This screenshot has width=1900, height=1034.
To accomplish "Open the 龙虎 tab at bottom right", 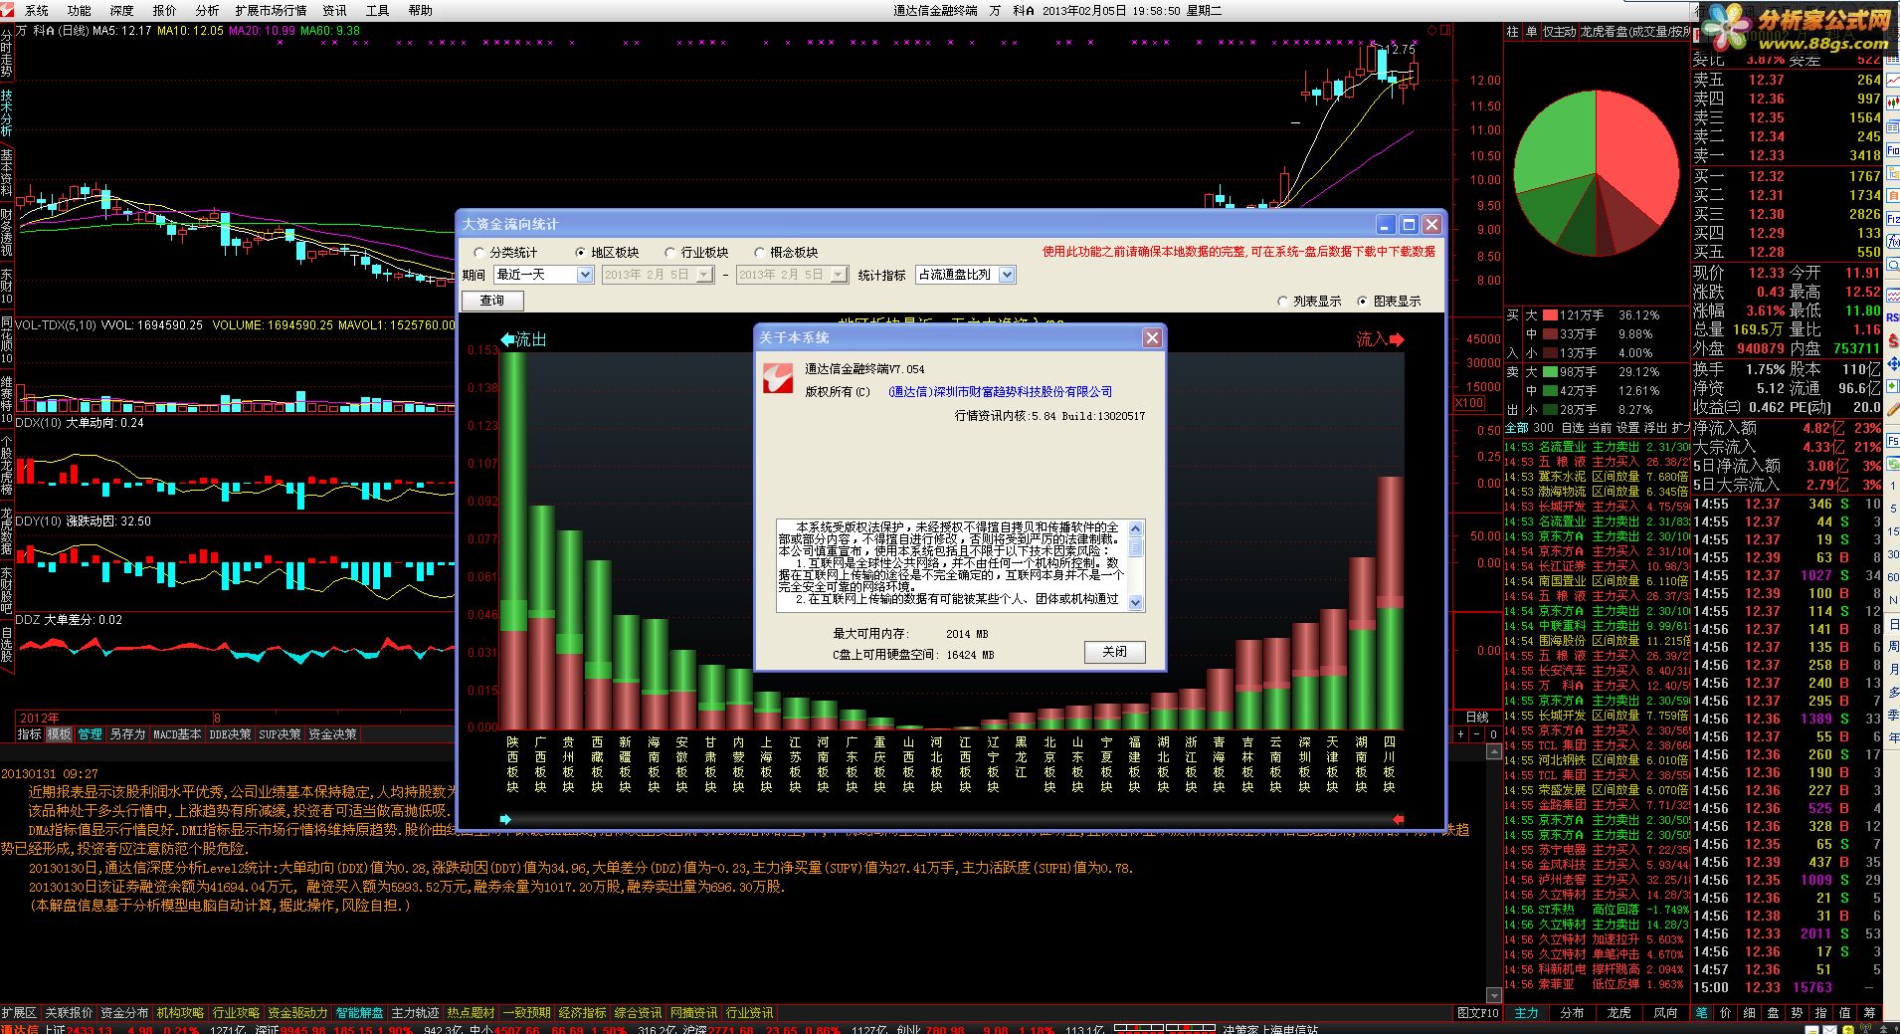I will [1618, 1013].
